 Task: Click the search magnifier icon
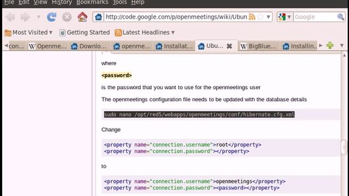[340, 17]
